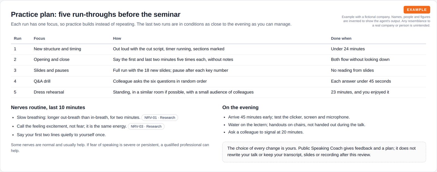Open the NRV-01 Research citation tag
437x172 pixels.
pyautogui.click(x=160, y=118)
